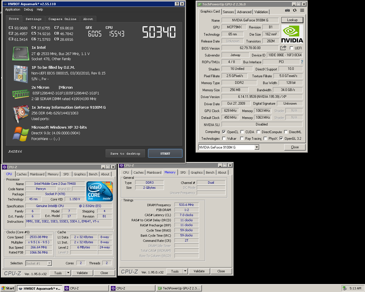Screen dimensions: 365x292
Task: Click CAS# Latency value 7.0 clocks
Action: (186, 215)
